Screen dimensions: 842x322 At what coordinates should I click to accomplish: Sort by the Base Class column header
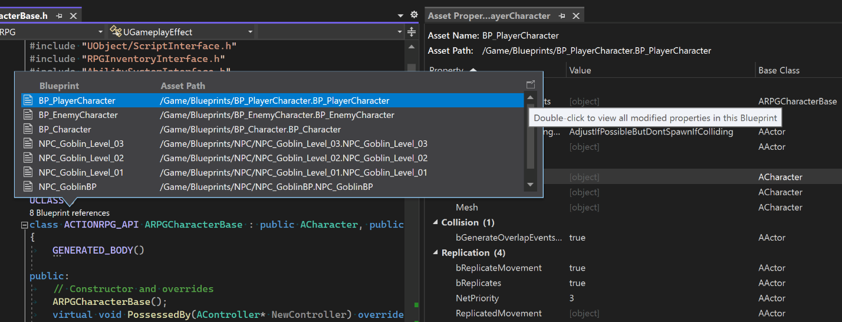(x=779, y=70)
